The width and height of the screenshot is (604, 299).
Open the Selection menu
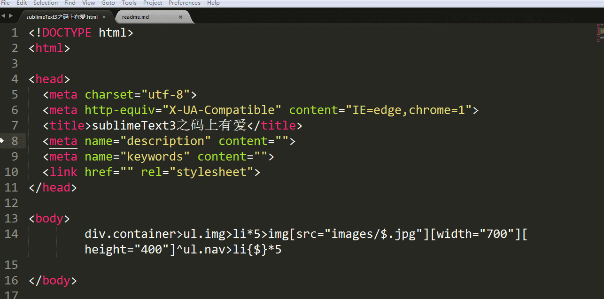tap(46, 3)
